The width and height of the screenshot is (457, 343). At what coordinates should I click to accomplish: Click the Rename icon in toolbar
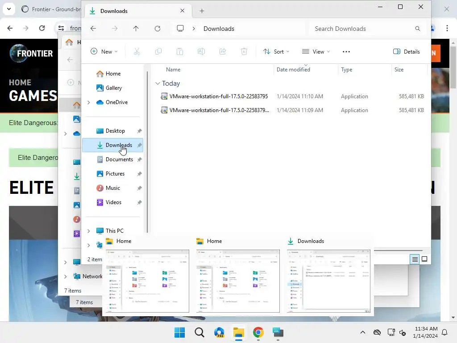[201, 52]
